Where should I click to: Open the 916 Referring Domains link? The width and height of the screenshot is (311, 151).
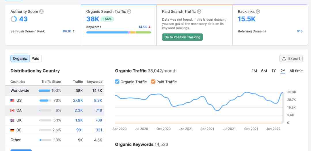[x=300, y=31]
